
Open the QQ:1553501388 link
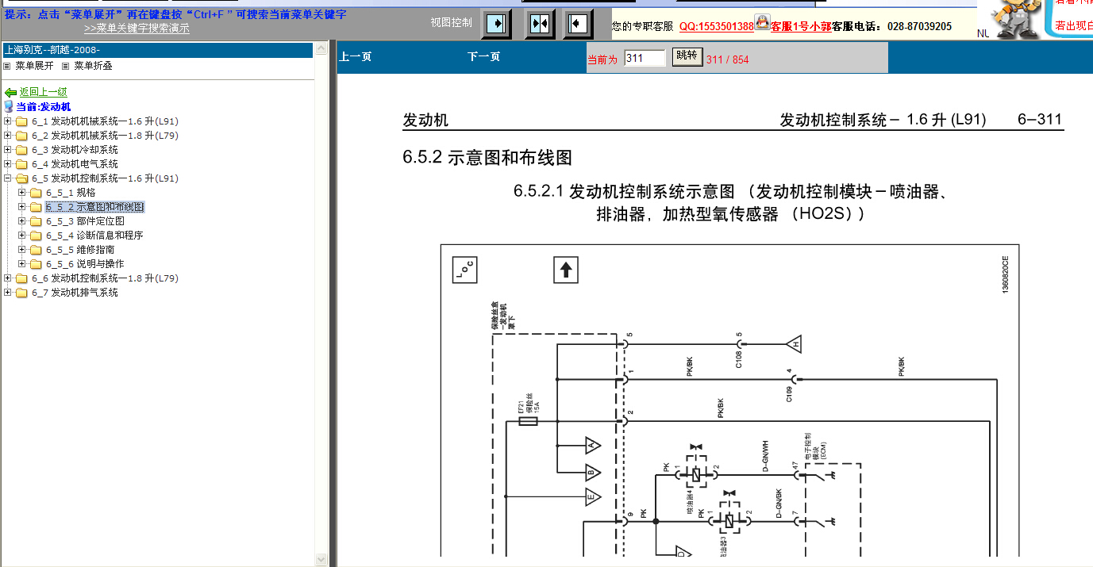click(716, 26)
